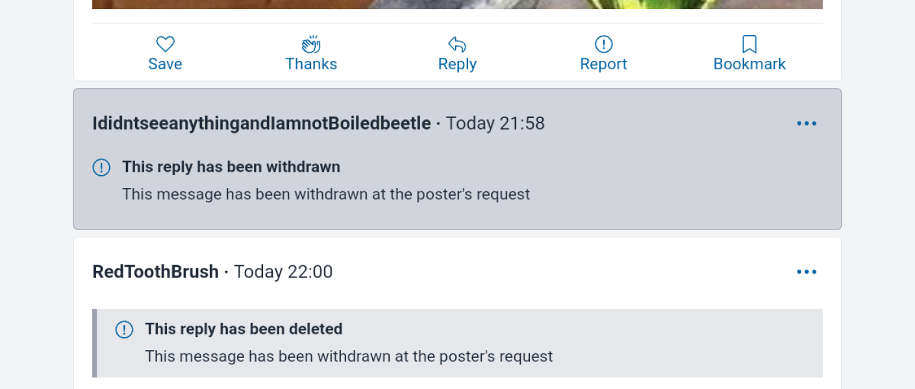
Task: Open RedToothBrush's username link
Action: pos(155,272)
